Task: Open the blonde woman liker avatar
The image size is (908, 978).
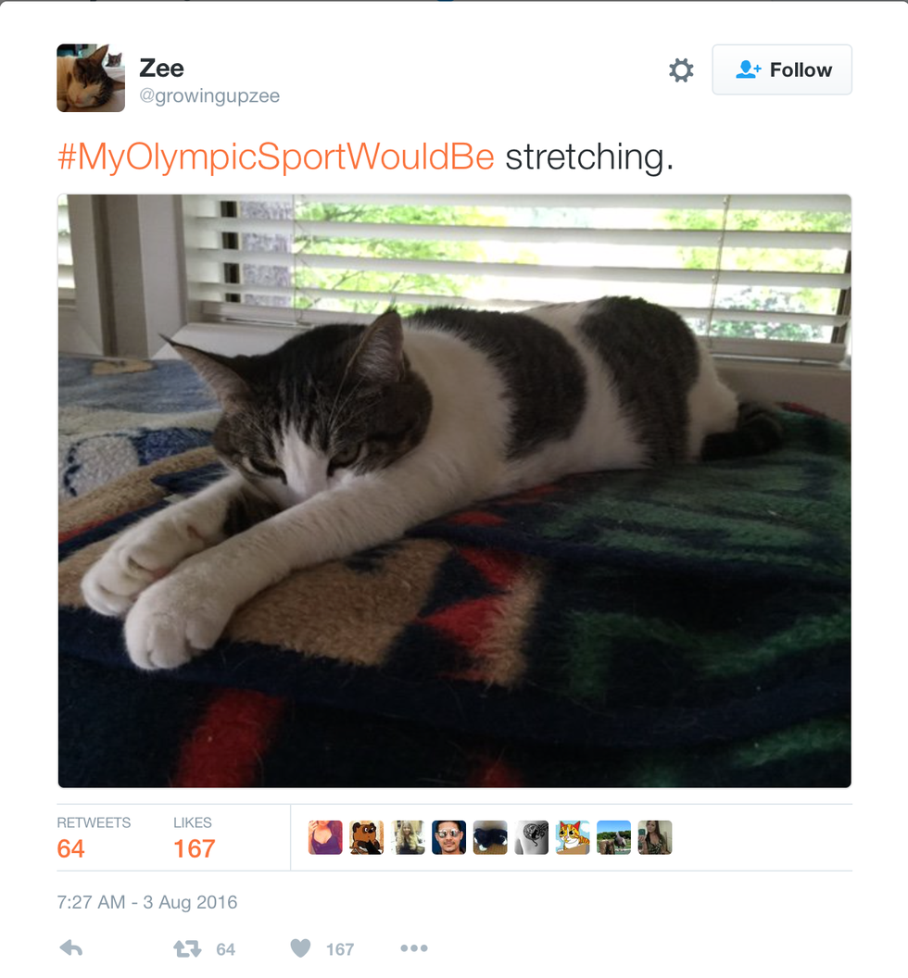Action: point(408,837)
